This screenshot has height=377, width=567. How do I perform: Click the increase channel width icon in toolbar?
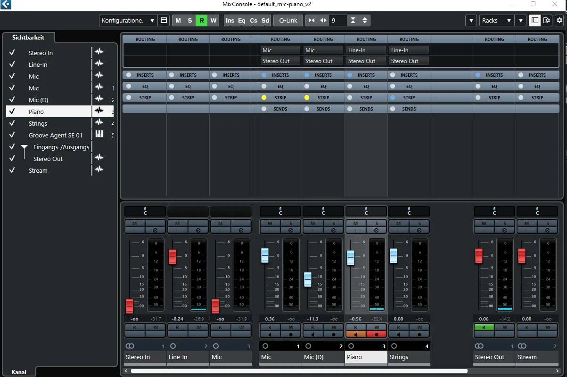click(323, 20)
